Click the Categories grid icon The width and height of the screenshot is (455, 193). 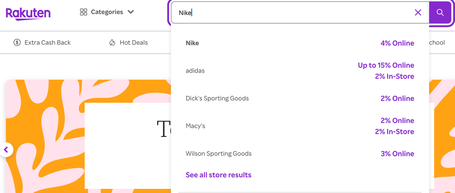pyautogui.click(x=83, y=12)
